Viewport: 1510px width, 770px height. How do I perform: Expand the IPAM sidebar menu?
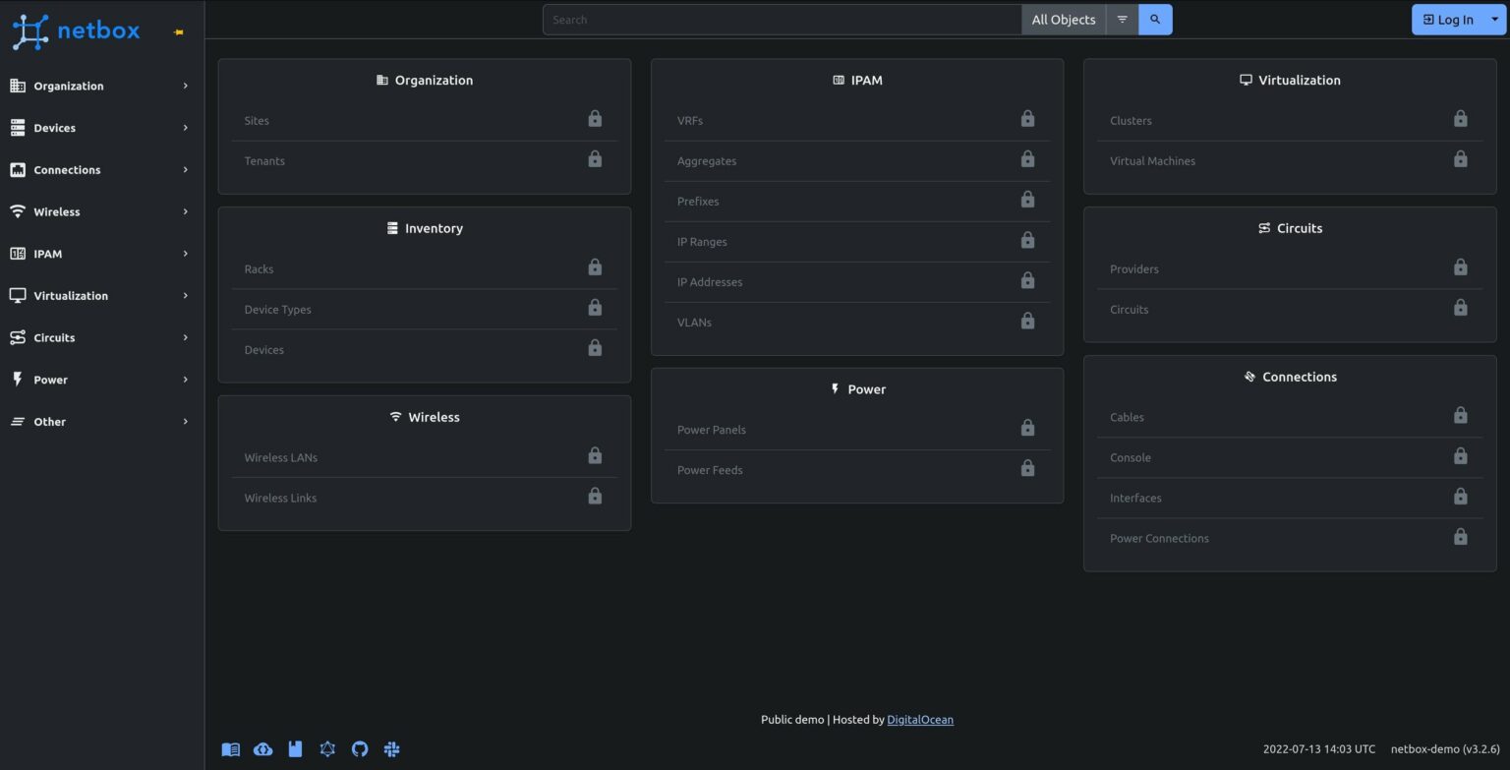pyautogui.click(x=98, y=254)
